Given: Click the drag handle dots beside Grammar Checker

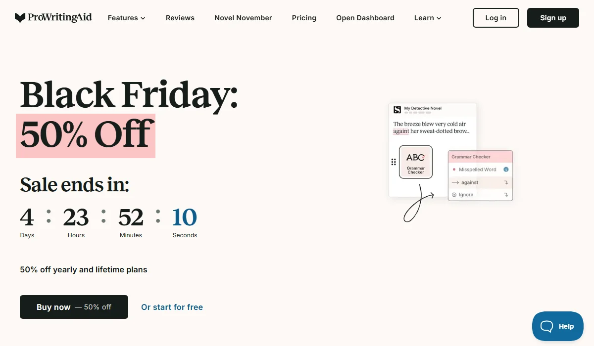Looking at the screenshot, I should coord(393,162).
